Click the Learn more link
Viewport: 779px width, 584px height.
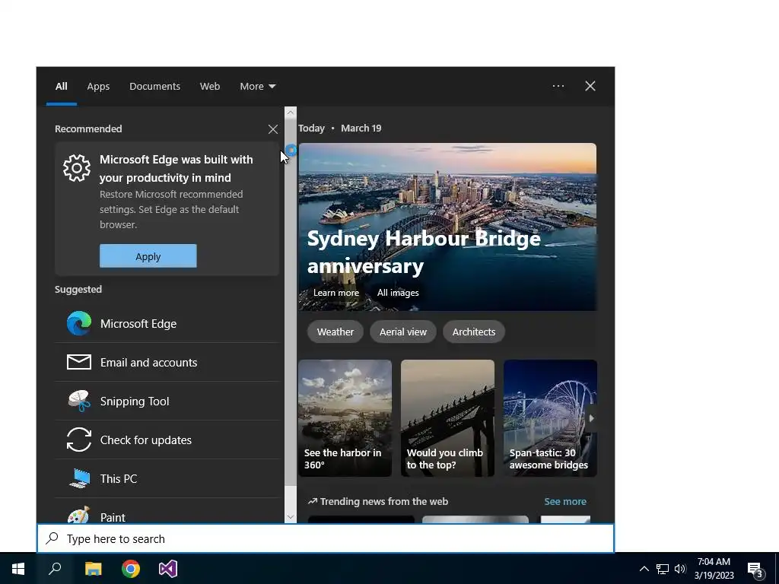(x=335, y=293)
